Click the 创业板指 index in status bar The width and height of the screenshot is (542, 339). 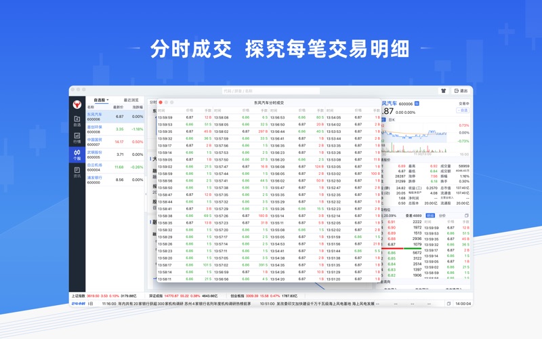pyautogui.click(x=264, y=296)
